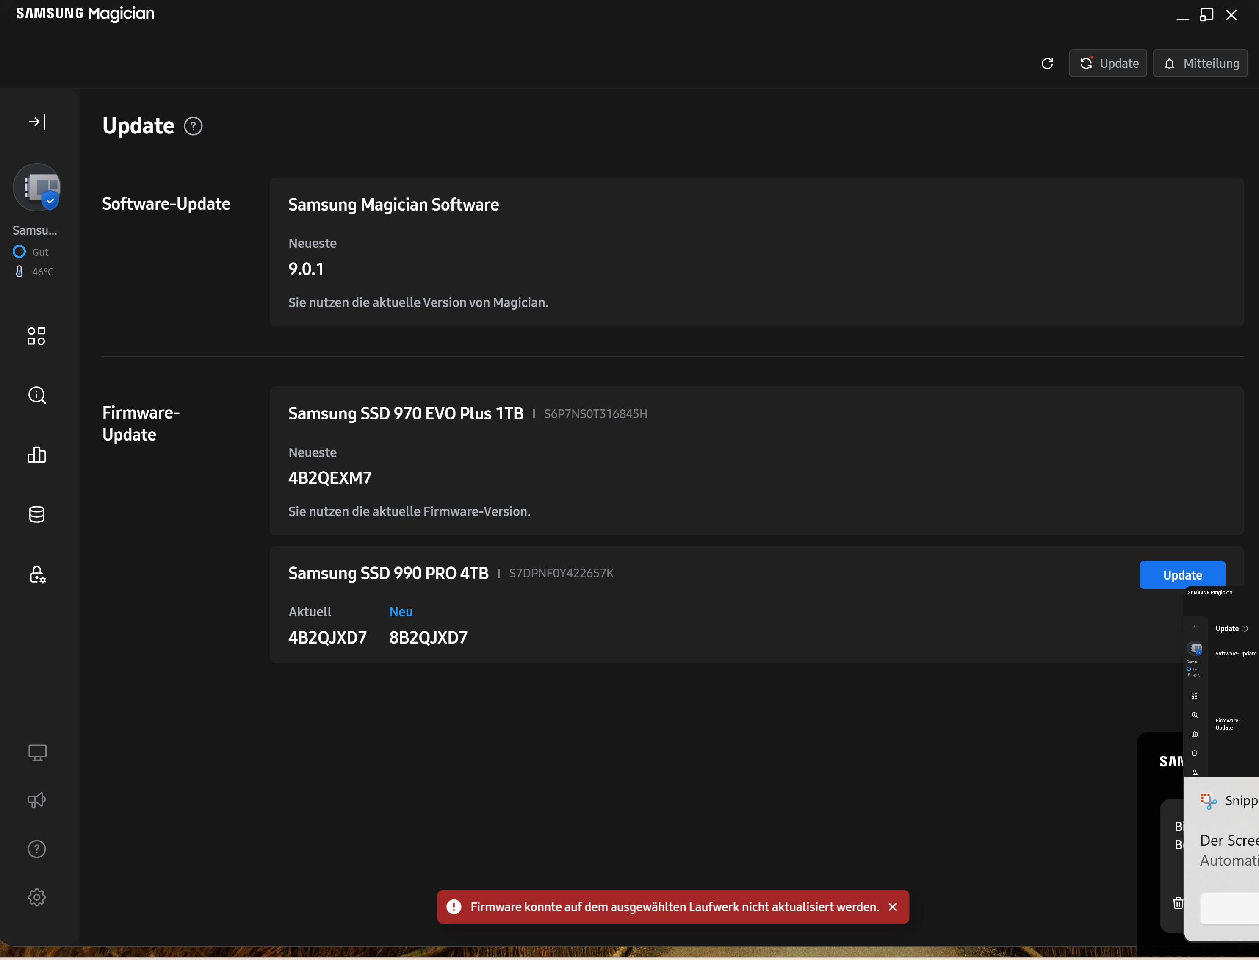Click the Neu label above new firmware
Screen dimensions: 1259x960
point(401,612)
